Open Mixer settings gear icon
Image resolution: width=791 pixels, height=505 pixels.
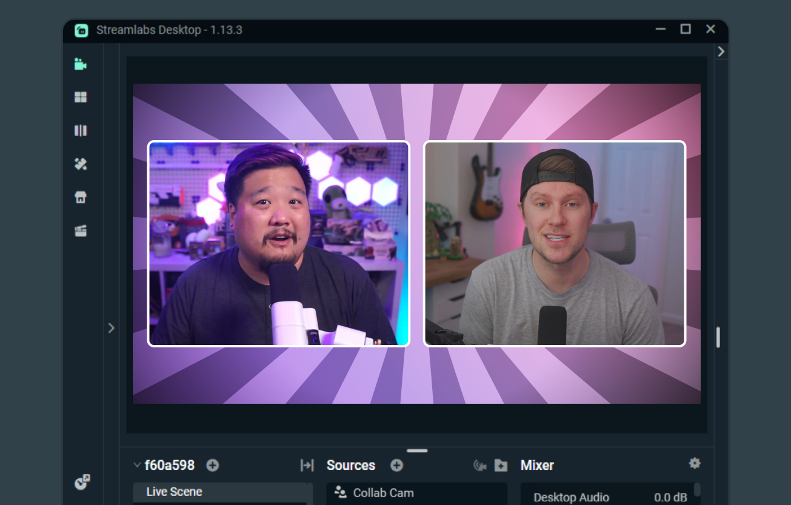695,463
